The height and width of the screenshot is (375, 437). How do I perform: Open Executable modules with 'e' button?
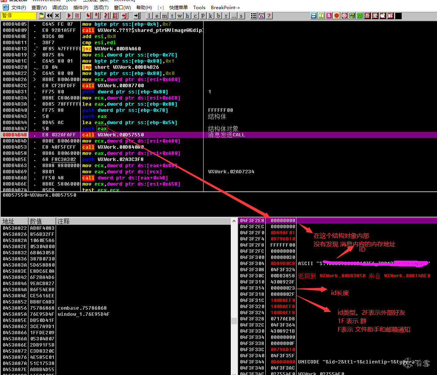157,16
